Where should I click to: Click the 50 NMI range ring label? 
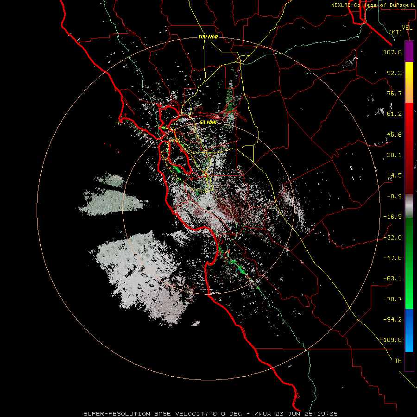click(208, 123)
